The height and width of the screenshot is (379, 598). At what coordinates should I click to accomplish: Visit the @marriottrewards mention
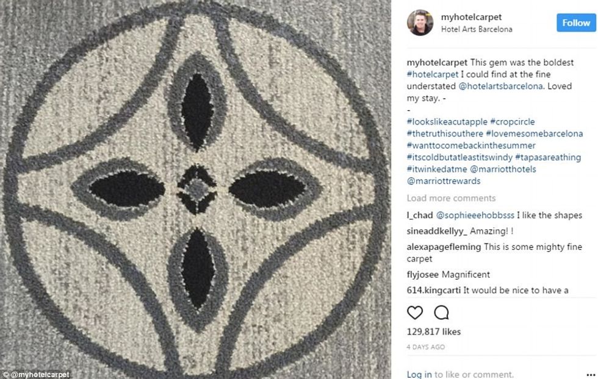444,181
